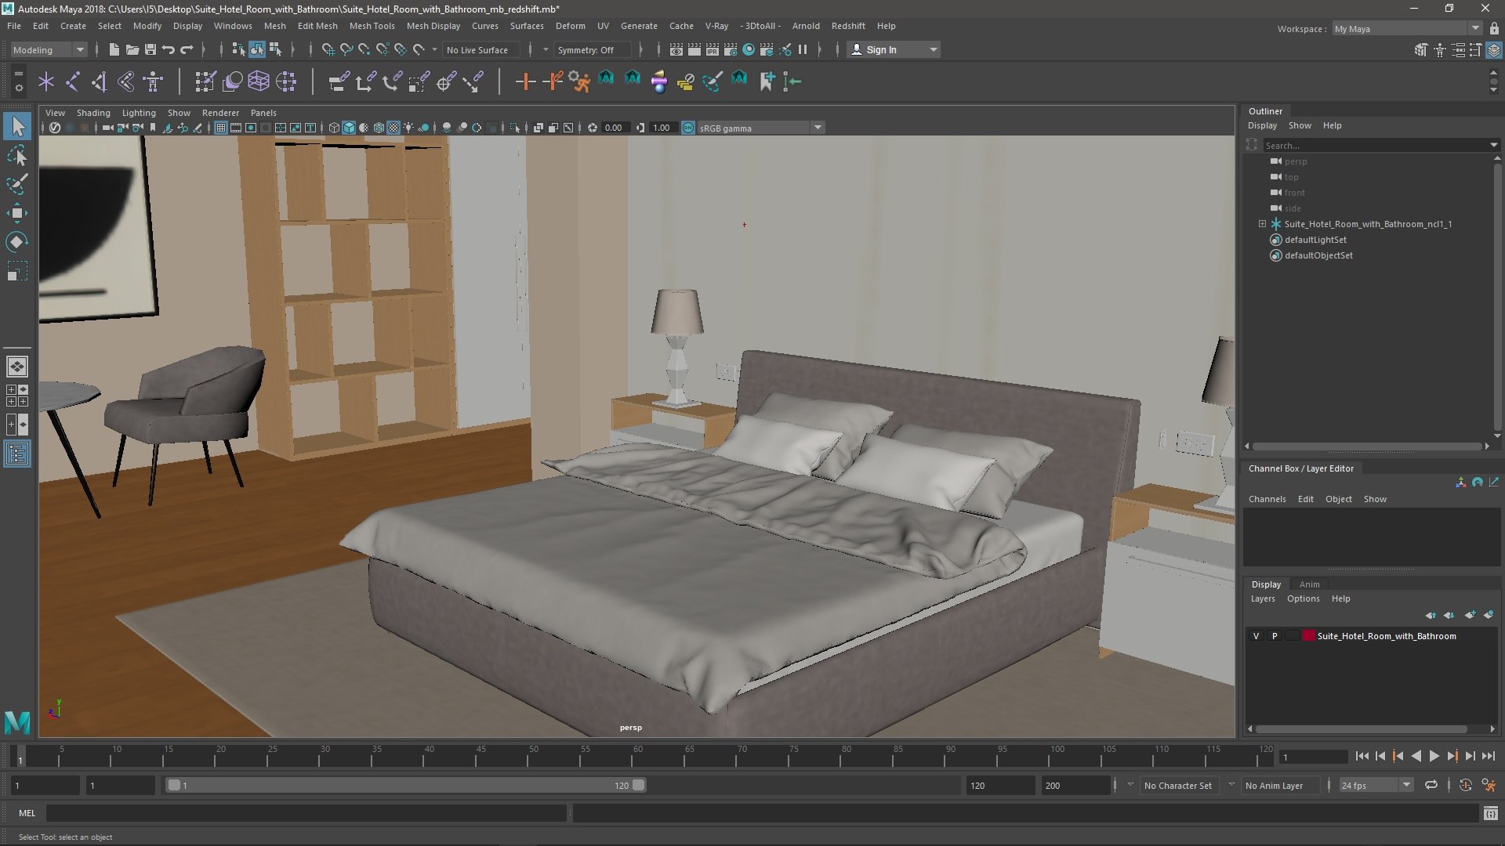Click the red color swatch of Suite_Hotel_Room_with_Bathroom layer
1505x846 pixels.
(x=1308, y=636)
